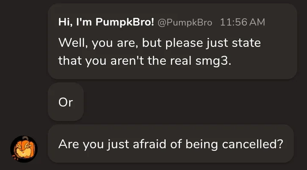307x170 pixels.
Task: Click the display name "Hi, I'm PumpkBro!"
Action: pos(106,22)
